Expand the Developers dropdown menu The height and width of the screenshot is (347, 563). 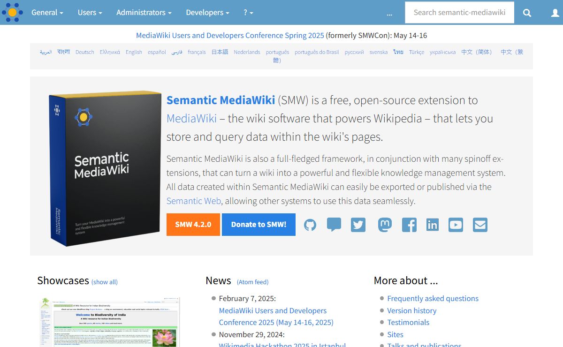point(208,13)
